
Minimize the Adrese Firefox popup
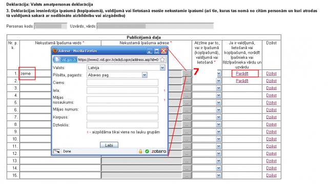[x=149, y=51]
